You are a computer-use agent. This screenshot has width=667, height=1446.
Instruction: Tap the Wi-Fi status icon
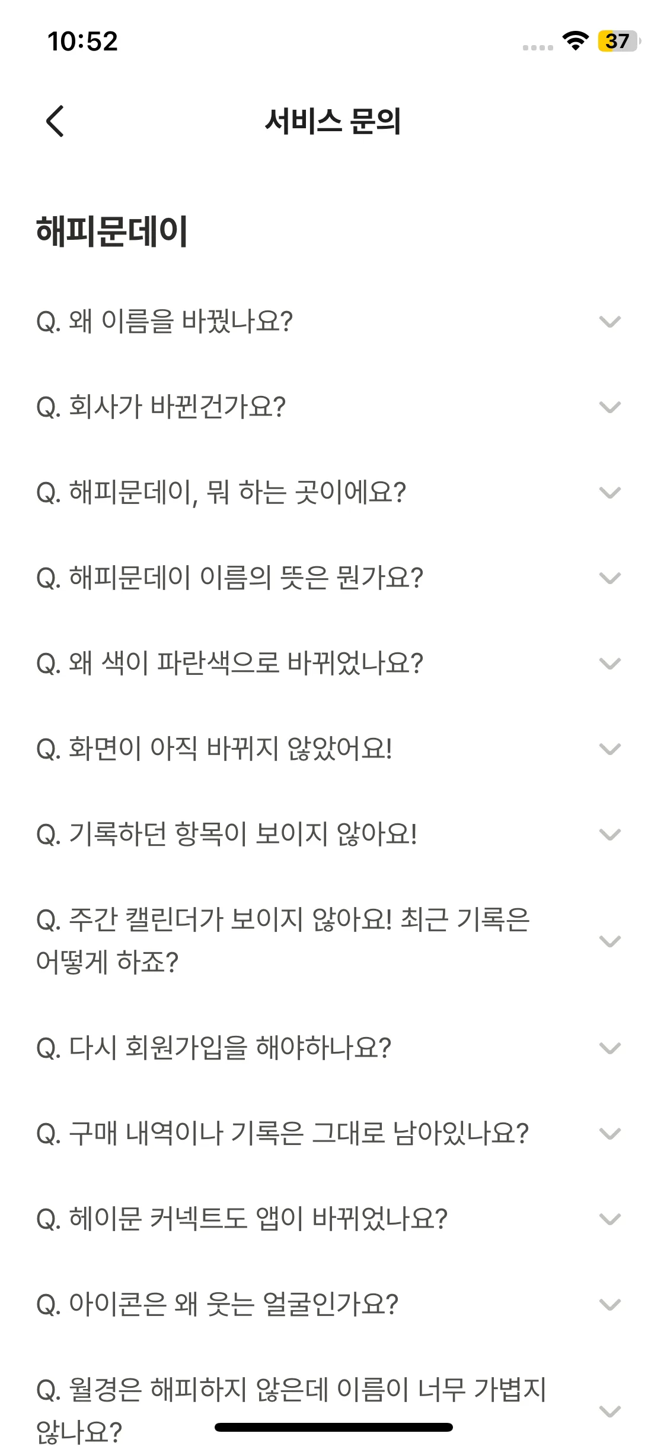pyautogui.click(x=575, y=41)
